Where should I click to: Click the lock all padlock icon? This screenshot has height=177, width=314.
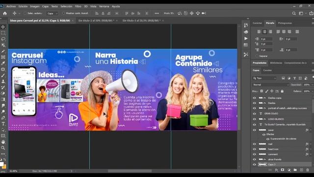282,91
